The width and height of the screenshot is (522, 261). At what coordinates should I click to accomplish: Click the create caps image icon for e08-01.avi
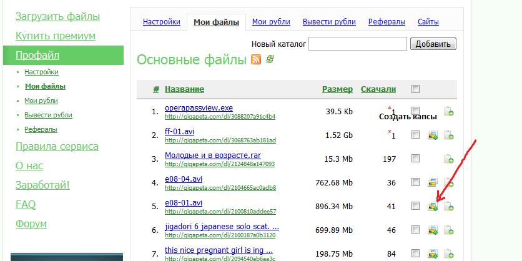click(x=432, y=207)
